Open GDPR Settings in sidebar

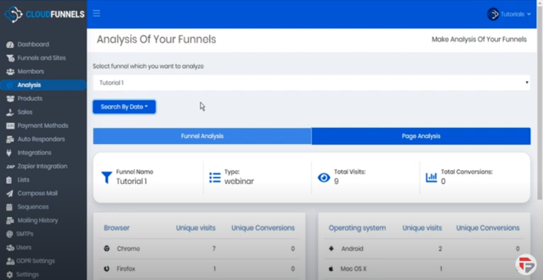(36, 260)
